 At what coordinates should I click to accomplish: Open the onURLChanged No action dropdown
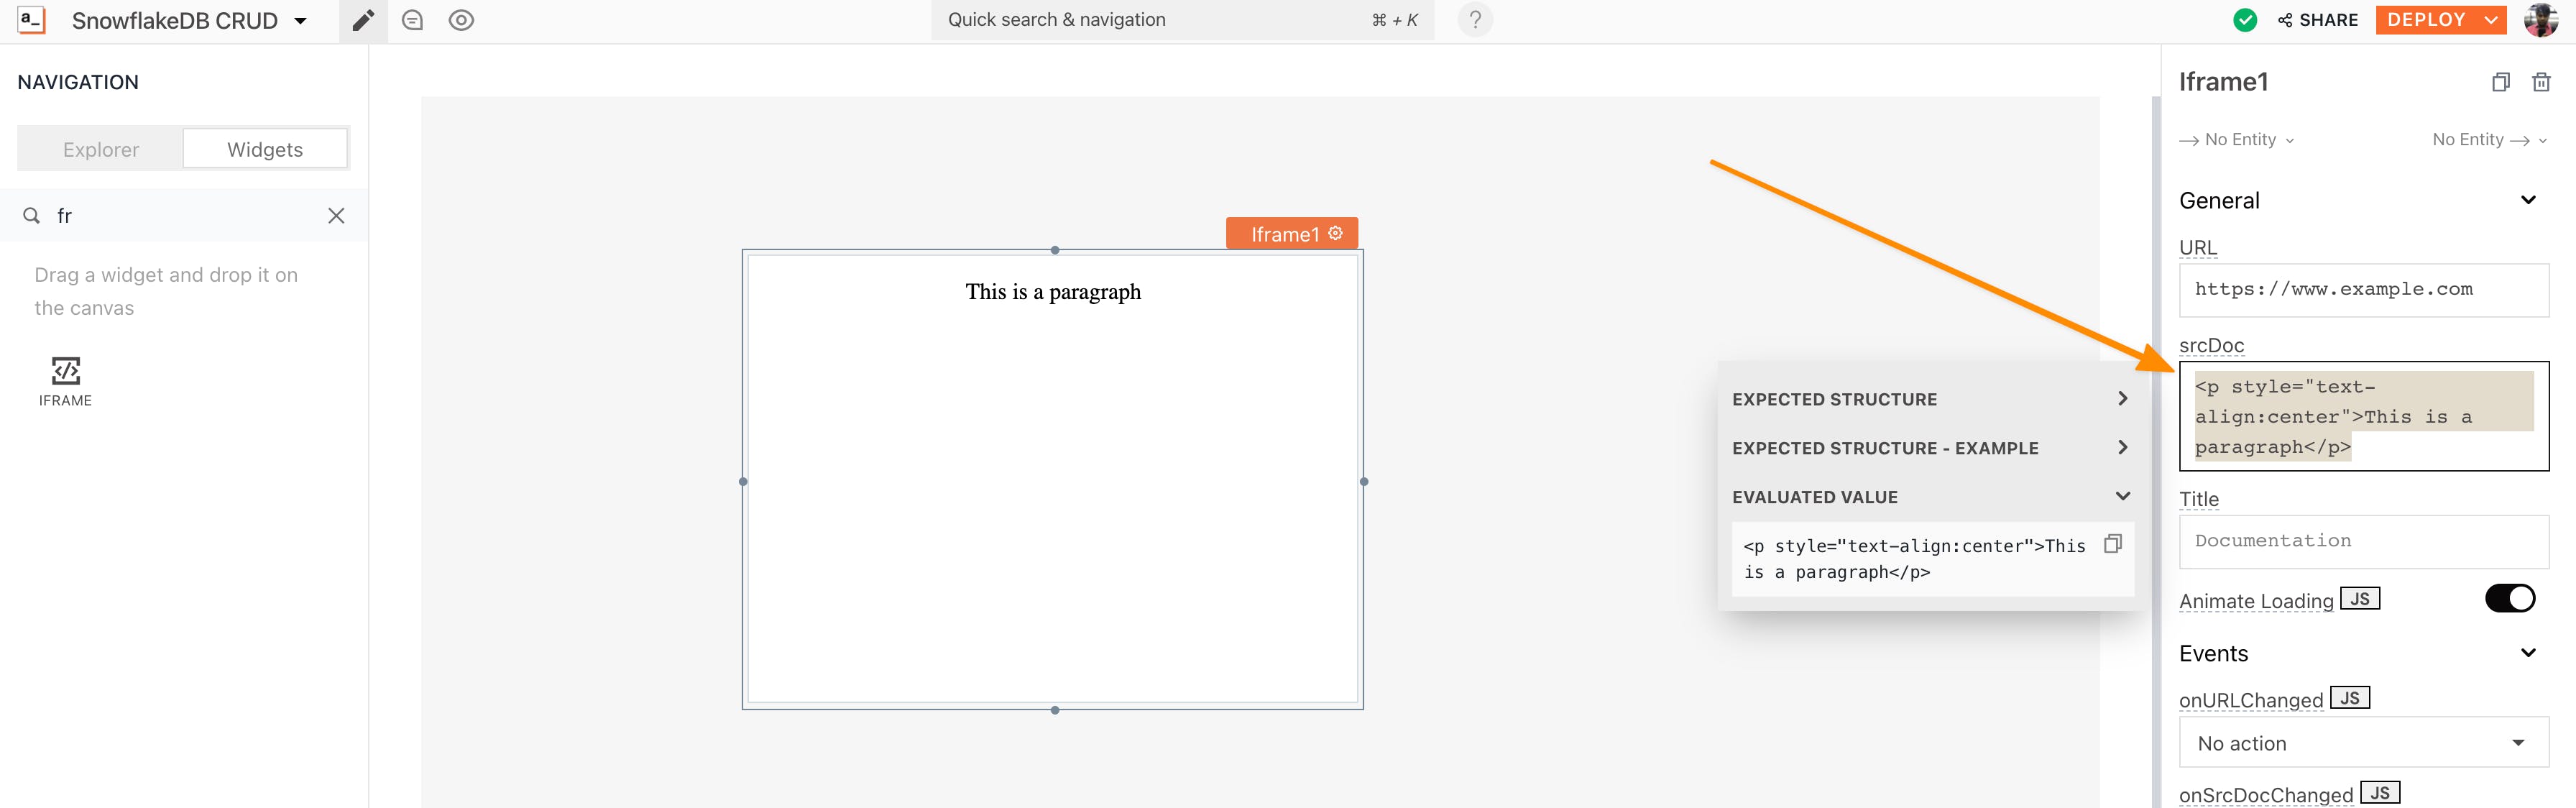pyautogui.click(x=2363, y=743)
